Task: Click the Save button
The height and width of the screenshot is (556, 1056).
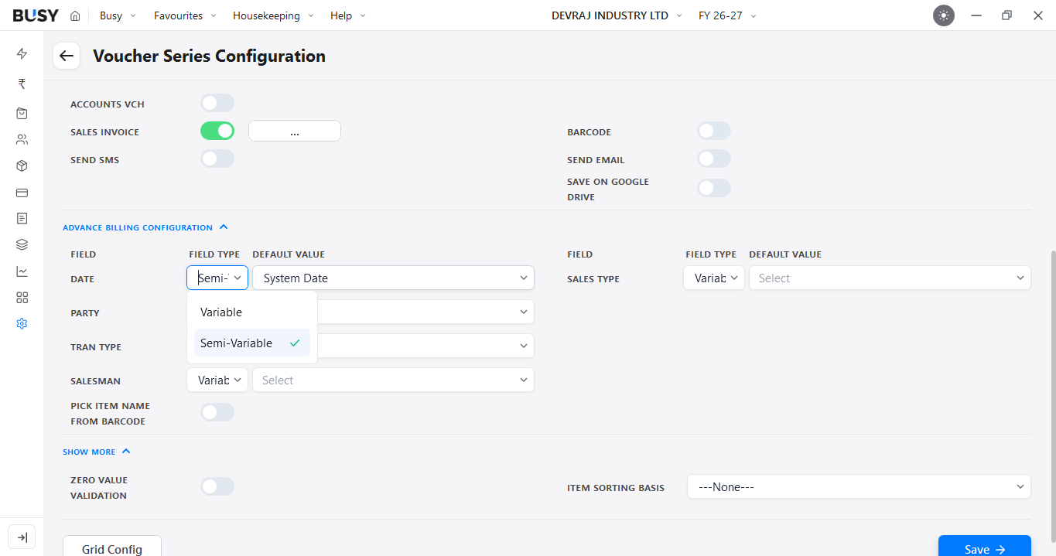Action: [x=985, y=546]
